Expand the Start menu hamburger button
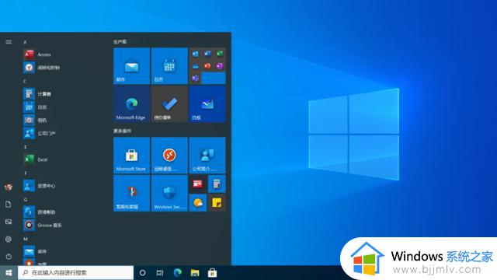The width and height of the screenshot is (497, 280). pyautogui.click(x=9, y=42)
